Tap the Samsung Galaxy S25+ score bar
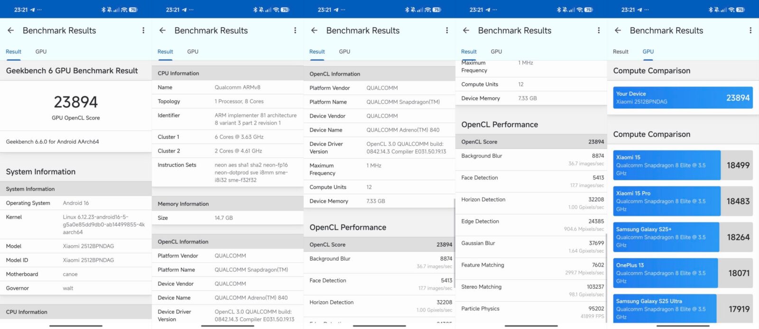Screen dimensions: 759x329 click(683, 237)
